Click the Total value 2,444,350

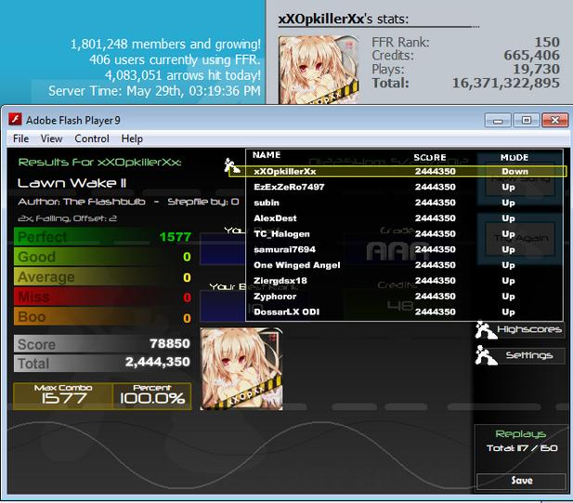coord(158,363)
